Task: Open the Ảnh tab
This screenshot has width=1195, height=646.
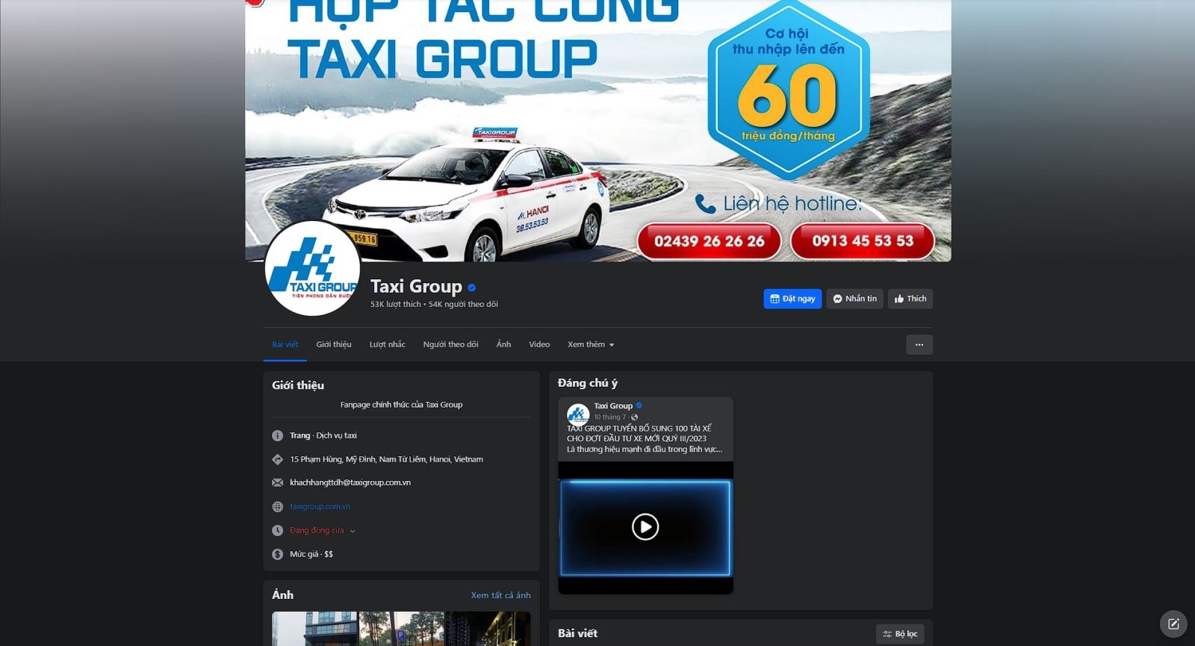Action: click(503, 344)
